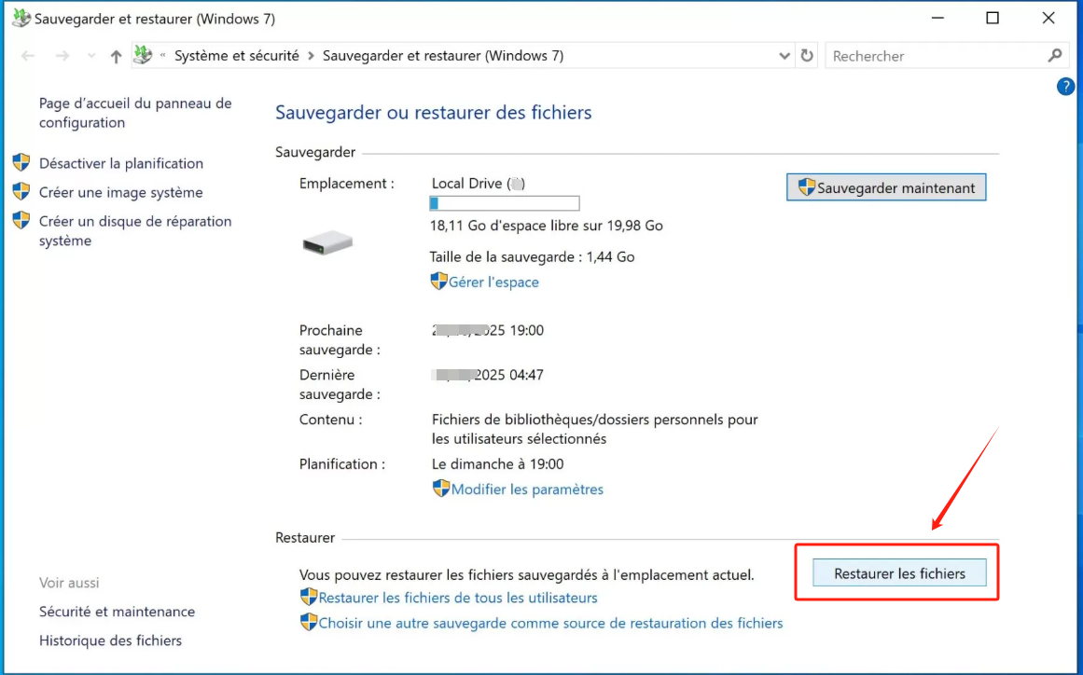Close the Sauvegarder et restaurer window
Viewport: 1083px width, 675px height.
click(1048, 18)
